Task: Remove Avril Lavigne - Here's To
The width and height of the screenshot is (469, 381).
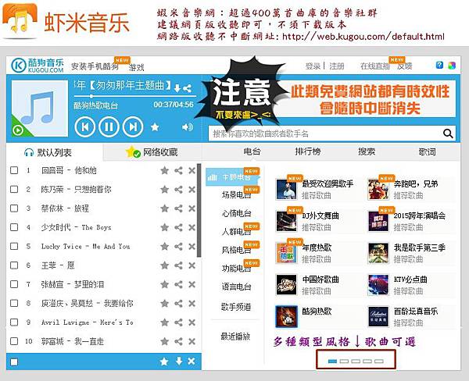Action: click(192, 322)
